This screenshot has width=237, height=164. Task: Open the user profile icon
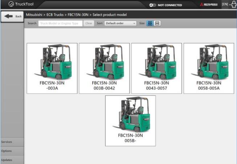pyautogui.click(x=234, y=4)
